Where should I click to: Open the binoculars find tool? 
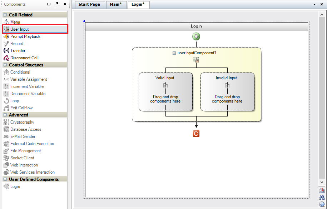coord(322,197)
